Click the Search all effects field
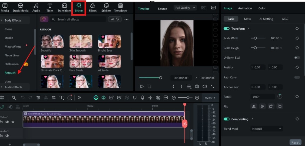The width and height of the screenshot is (305, 146). (x=78, y=19)
